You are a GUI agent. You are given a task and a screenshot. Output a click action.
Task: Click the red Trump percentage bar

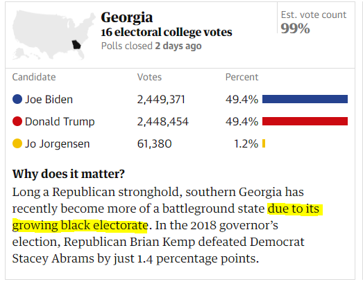point(305,121)
